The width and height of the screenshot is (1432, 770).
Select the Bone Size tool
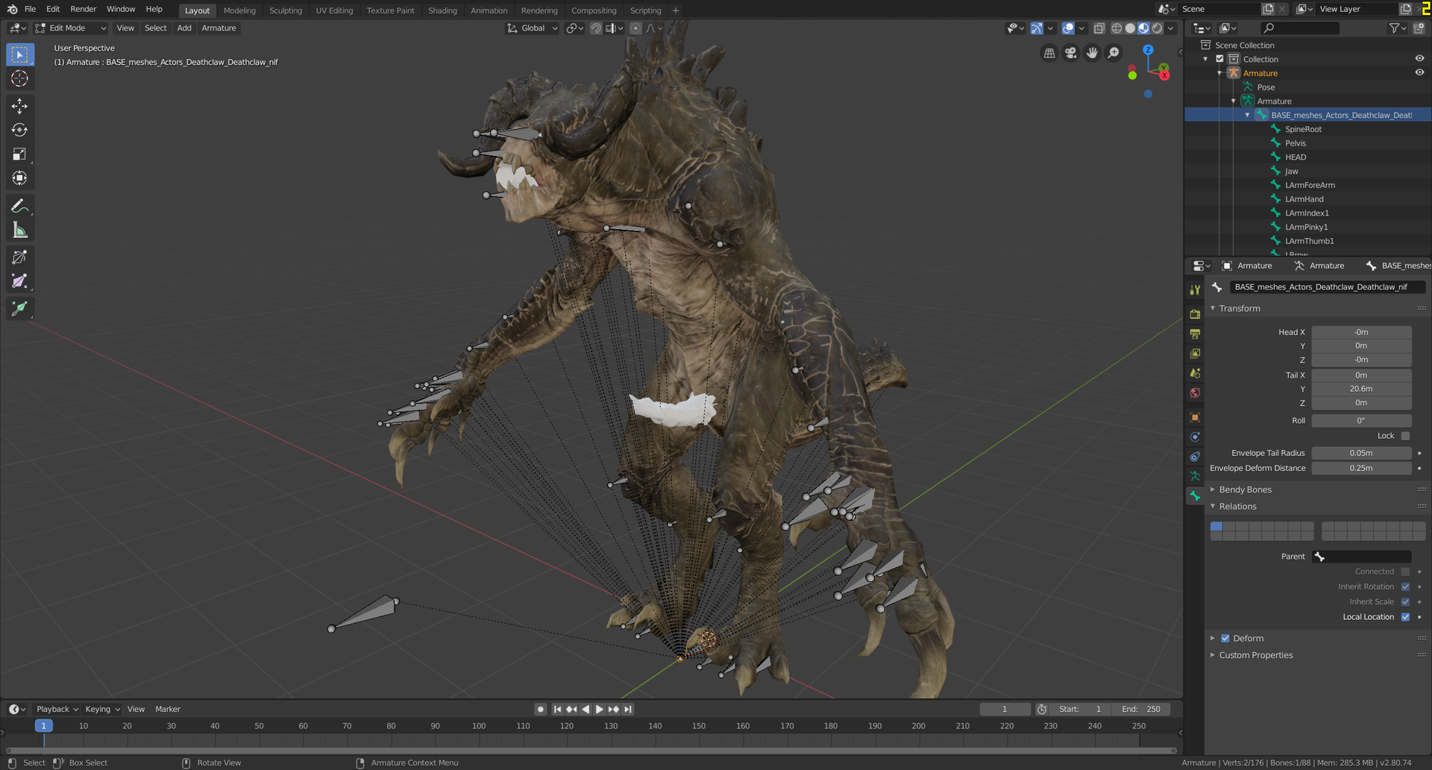coord(20,282)
